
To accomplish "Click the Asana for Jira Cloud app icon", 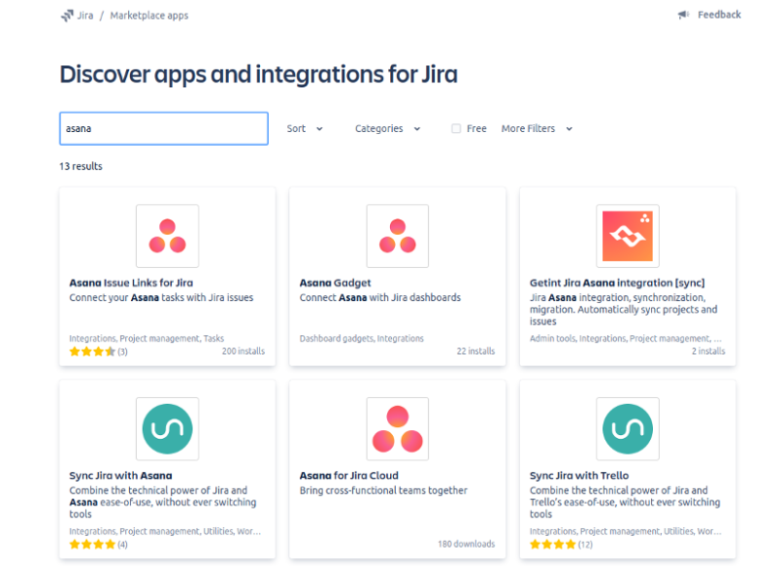I will click(397, 428).
